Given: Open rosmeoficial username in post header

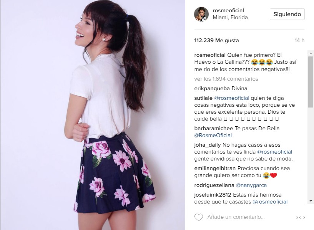Looking at the screenshot, I should tap(228, 10).
